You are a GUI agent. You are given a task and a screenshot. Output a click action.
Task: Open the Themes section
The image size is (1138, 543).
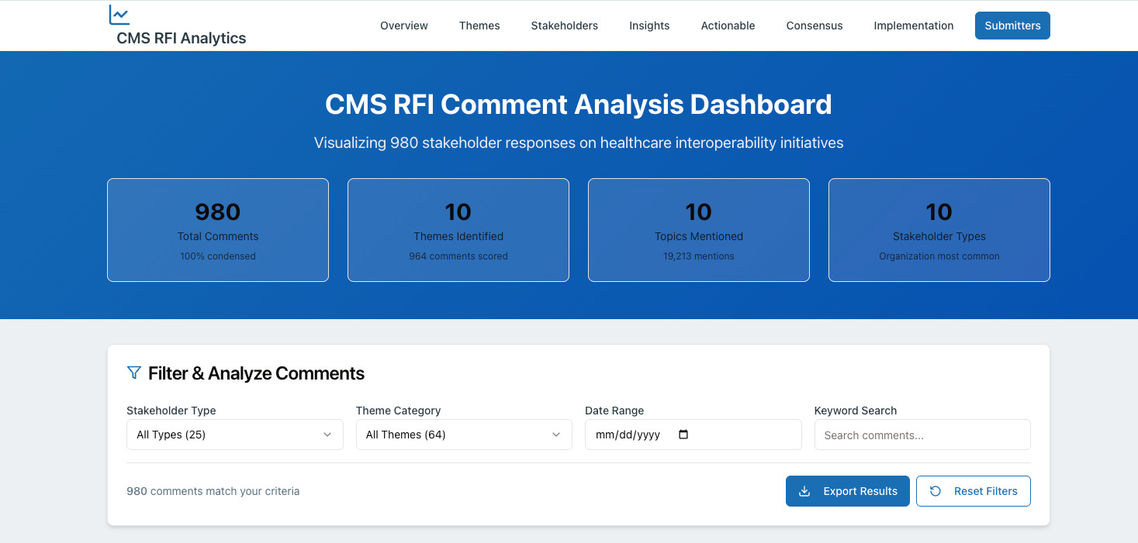(x=479, y=26)
